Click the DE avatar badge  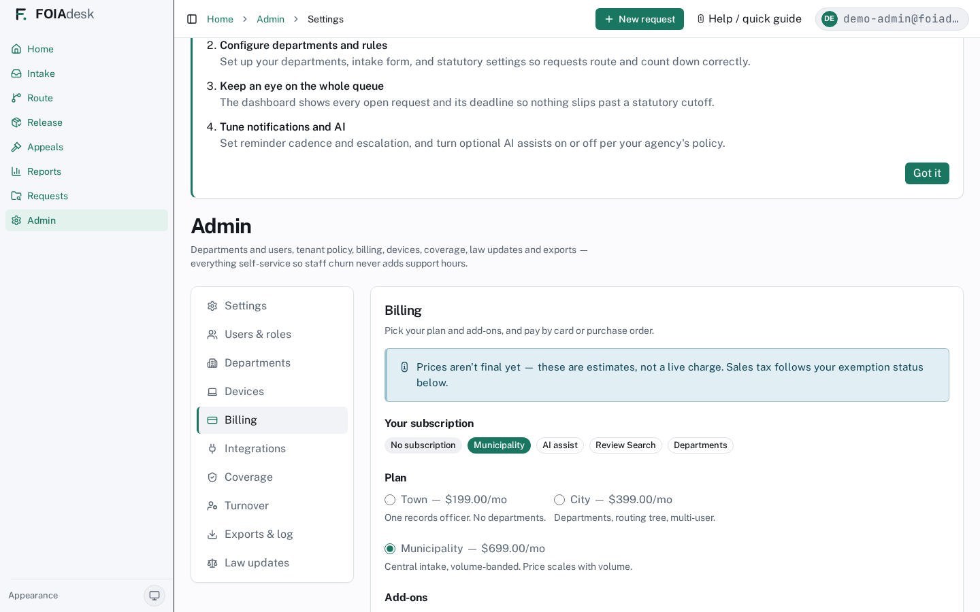click(829, 19)
